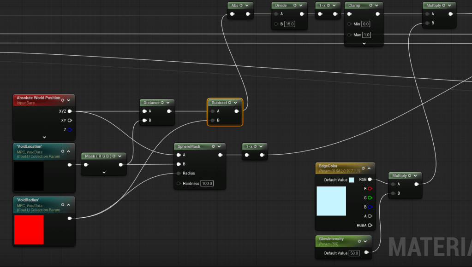Toggle the preview circle icon on the SphereMask node
The image size is (472, 267).
[x=213, y=146]
